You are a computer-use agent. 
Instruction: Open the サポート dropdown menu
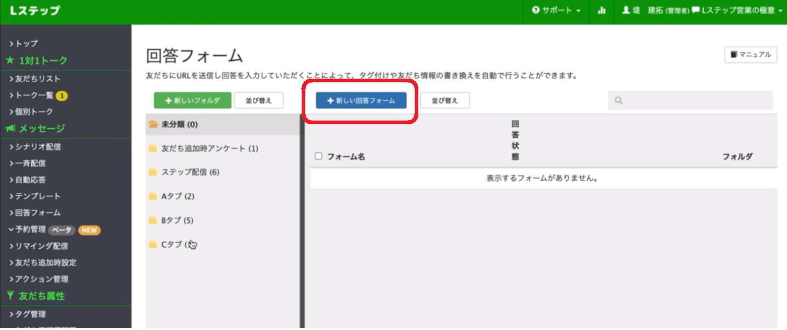556,10
